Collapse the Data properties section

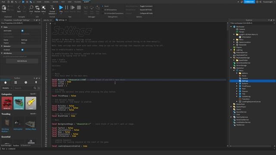[x=2, y=27]
